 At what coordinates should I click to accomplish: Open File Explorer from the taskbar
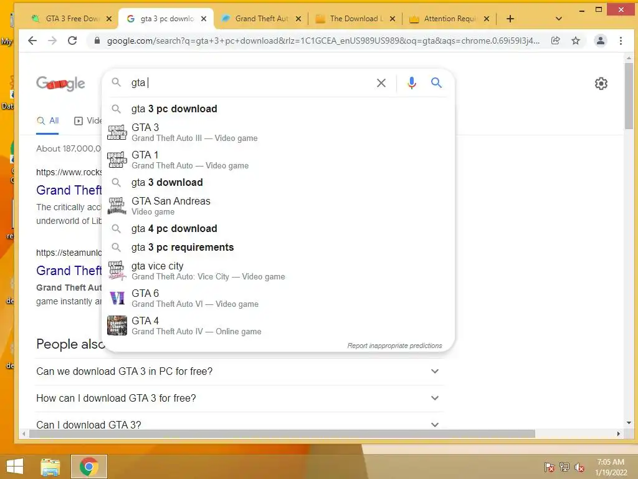[50, 467]
